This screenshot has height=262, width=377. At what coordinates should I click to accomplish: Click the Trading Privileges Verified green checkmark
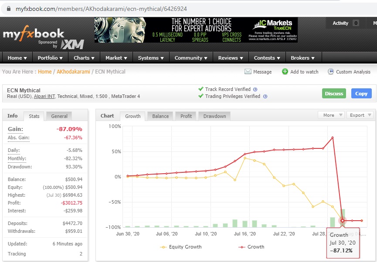[x=201, y=96]
